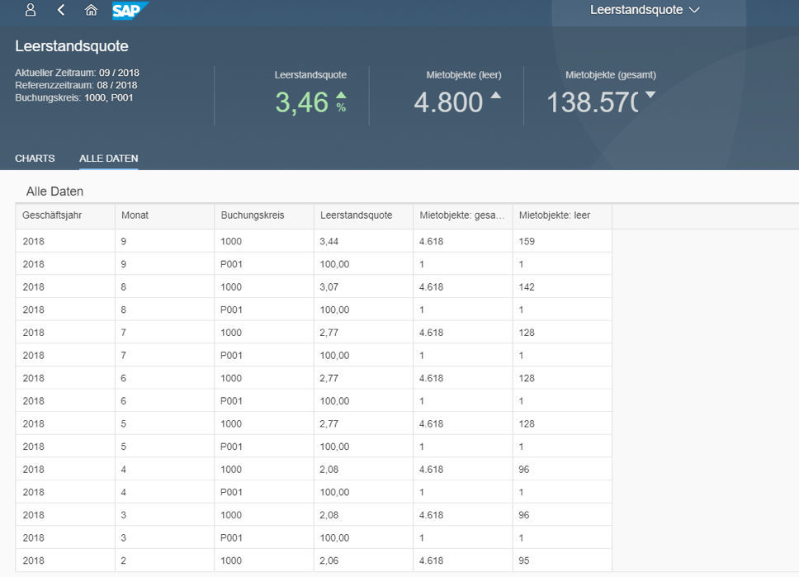Select the ALLE DATEN tab
799x577 pixels.
tap(108, 158)
